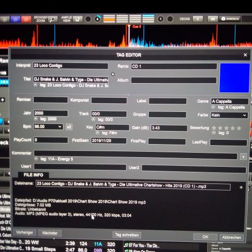Viewport: 252px width, 252px height.
Task: Open the Bpm dropdown showing 96.00
Action: point(48,127)
